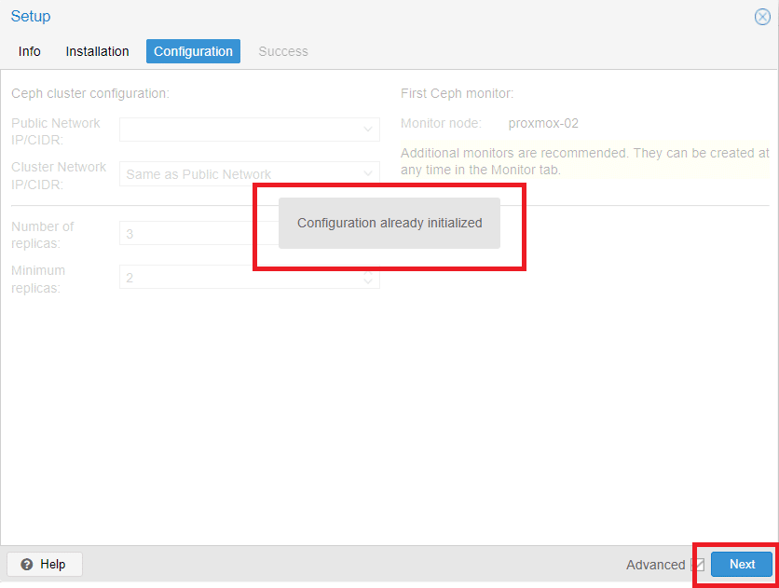779x588 pixels.
Task: Expand the Public Network dropdown arrow
Action: click(x=368, y=130)
